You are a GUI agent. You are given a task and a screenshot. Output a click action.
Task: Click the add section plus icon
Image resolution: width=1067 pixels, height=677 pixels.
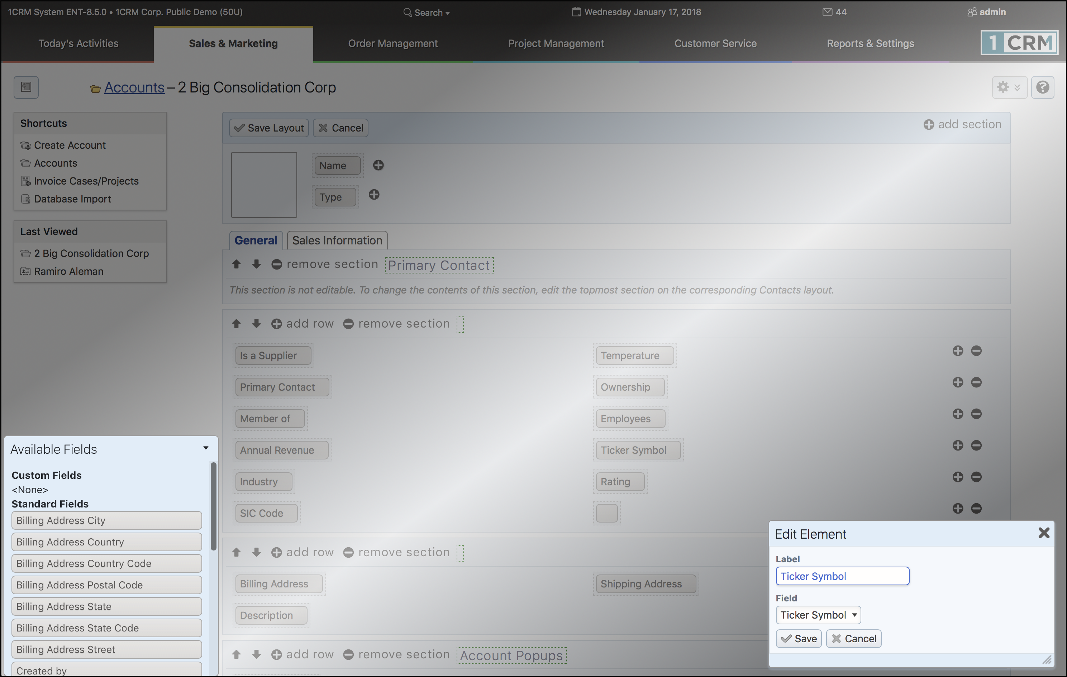point(929,124)
